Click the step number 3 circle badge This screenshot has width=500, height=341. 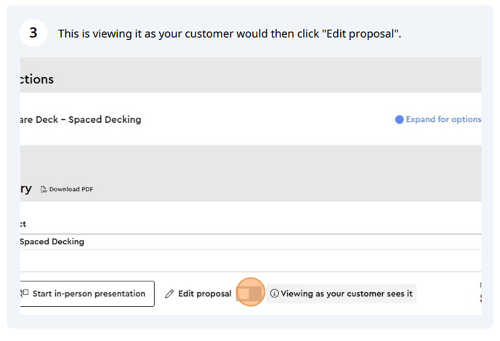click(33, 33)
